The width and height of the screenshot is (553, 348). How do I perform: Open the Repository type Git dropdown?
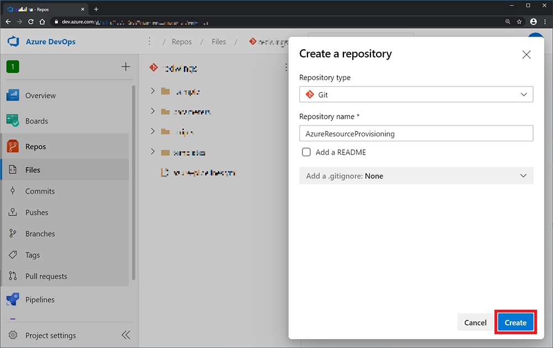[416, 94]
